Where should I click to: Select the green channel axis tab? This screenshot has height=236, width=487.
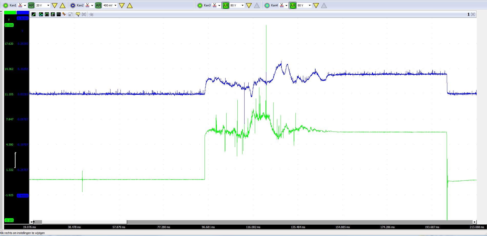click(x=10, y=13)
